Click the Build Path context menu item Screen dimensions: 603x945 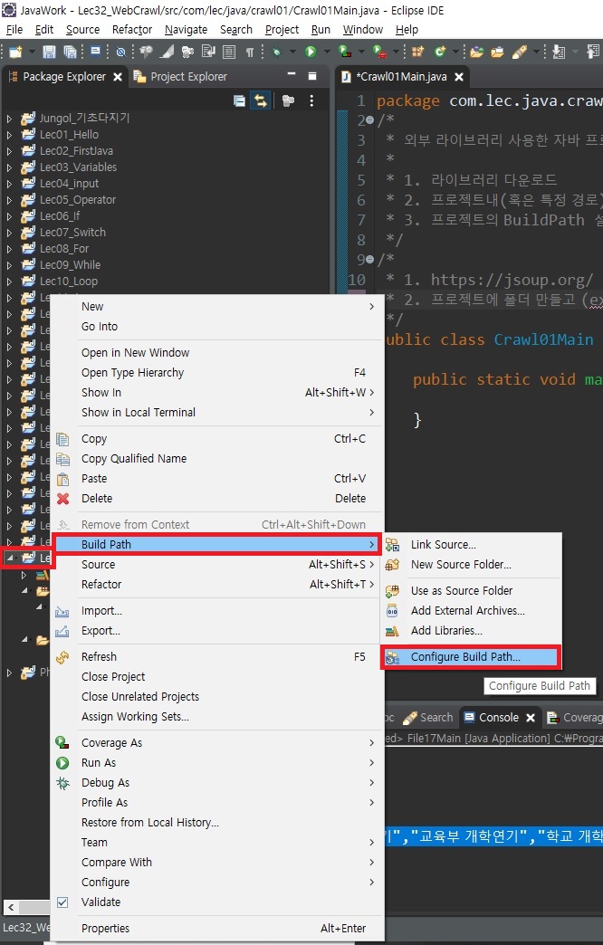(216, 544)
